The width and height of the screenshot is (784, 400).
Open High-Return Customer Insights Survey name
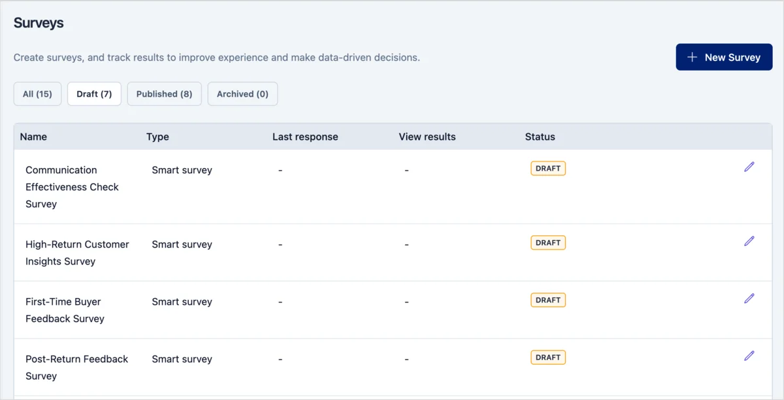coord(77,253)
